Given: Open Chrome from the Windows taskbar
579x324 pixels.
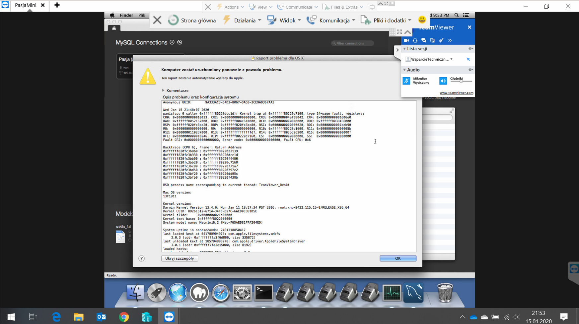Looking at the screenshot, I should coord(124,317).
